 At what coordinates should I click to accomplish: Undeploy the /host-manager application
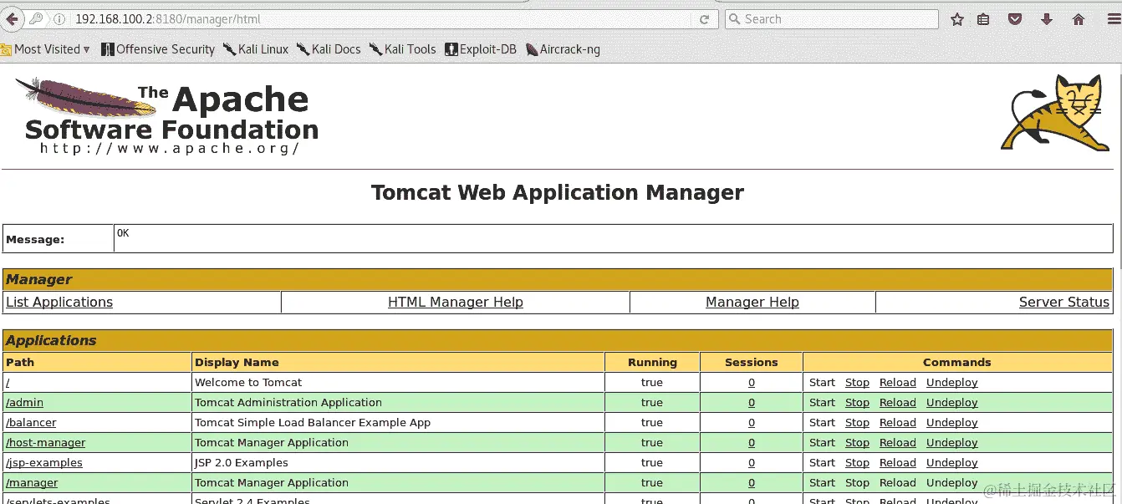tap(952, 443)
